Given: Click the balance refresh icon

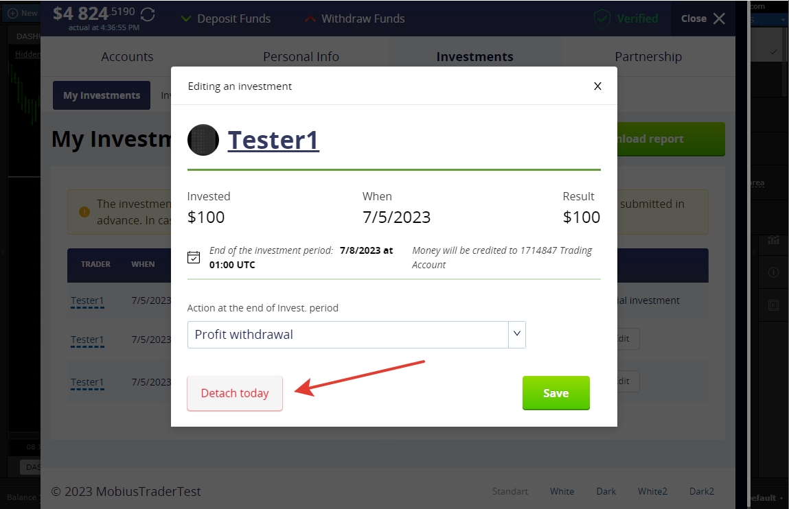Looking at the screenshot, I should click(x=148, y=14).
